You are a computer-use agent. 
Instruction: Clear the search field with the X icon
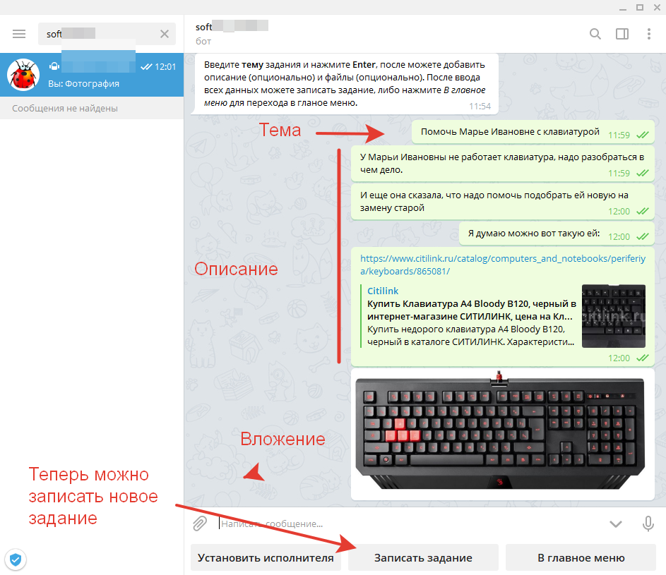click(x=164, y=33)
